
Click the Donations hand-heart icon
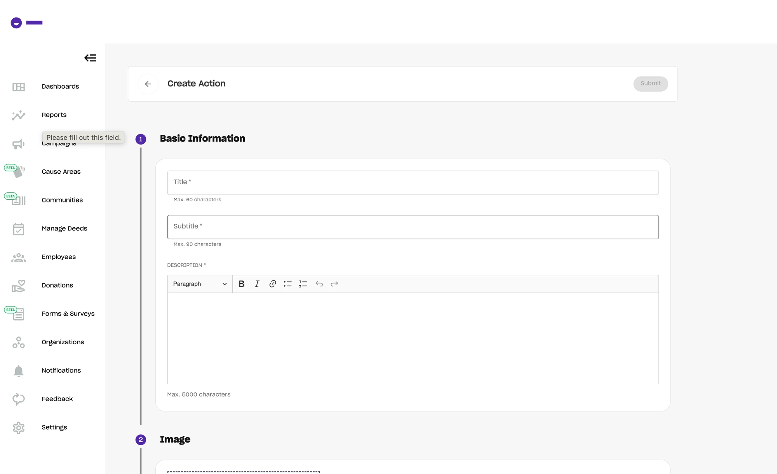pyautogui.click(x=18, y=286)
